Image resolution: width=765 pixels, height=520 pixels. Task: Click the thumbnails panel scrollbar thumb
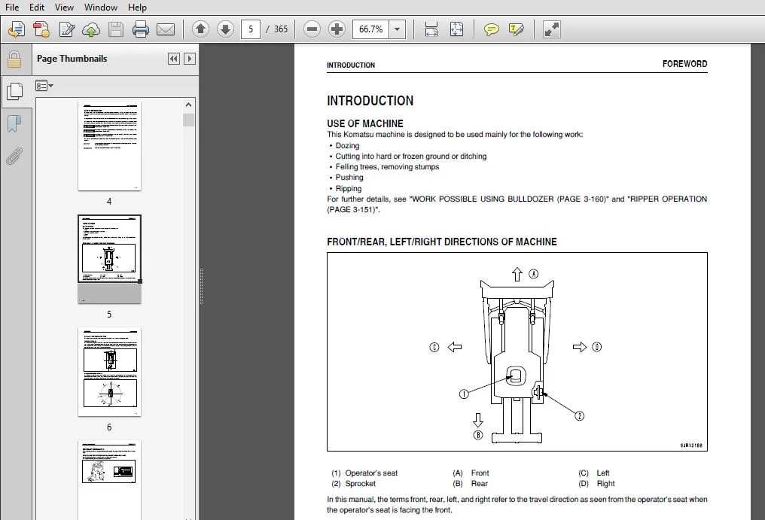click(189, 120)
